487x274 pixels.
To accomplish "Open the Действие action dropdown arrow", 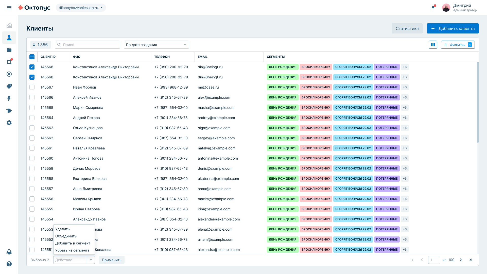I will click(91, 260).
